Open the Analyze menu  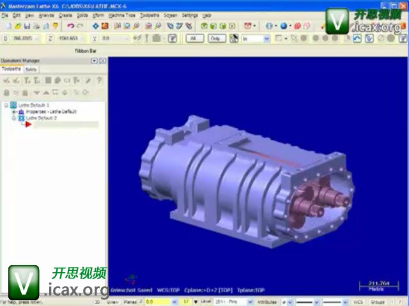click(46, 15)
